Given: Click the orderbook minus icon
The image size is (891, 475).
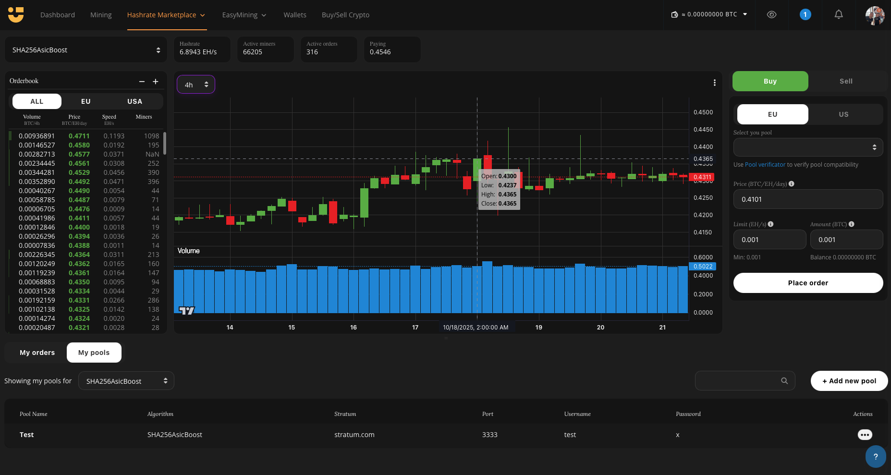Looking at the screenshot, I should coord(142,82).
